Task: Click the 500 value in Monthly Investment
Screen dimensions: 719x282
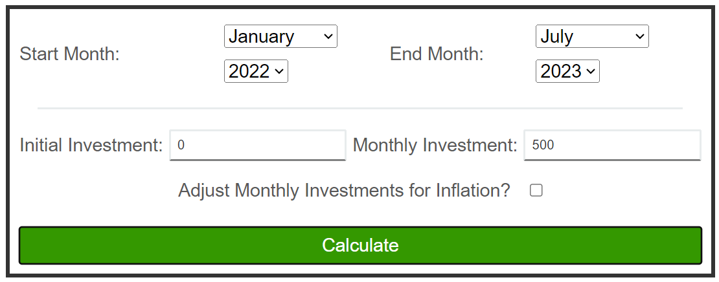Action: 543,146
